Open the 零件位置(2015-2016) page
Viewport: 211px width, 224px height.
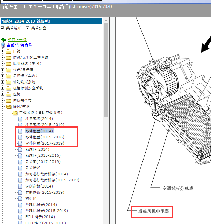[45, 137]
